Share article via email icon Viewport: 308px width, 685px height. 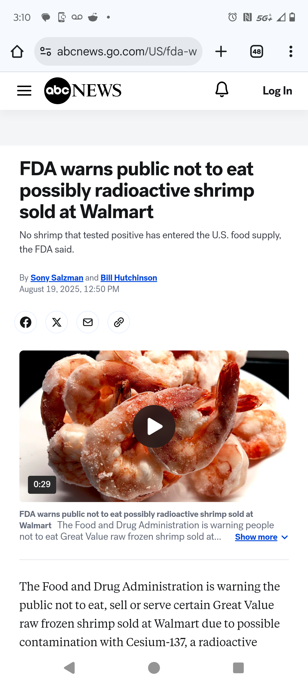pos(88,322)
